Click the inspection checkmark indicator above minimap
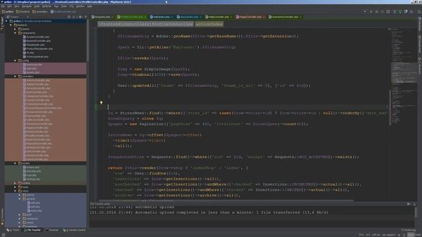 [389, 29]
